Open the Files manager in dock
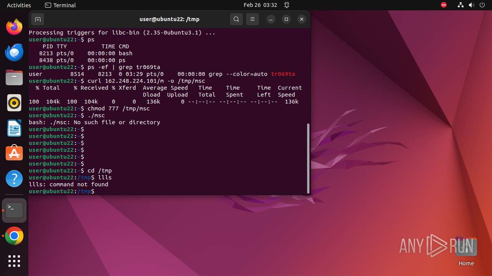 point(14,77)
